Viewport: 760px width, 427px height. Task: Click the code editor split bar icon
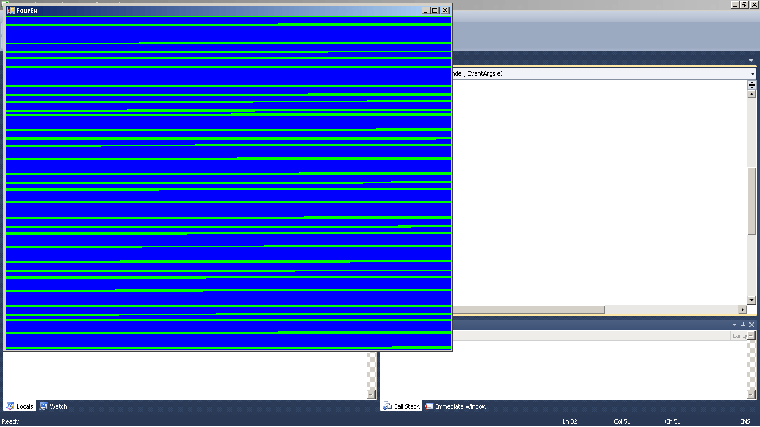coord(752,85)
